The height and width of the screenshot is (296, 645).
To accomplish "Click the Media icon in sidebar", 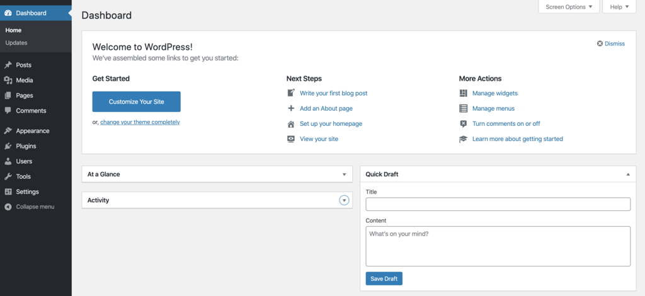I will (8, 81).
